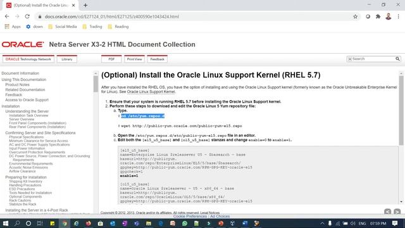
Task: Follow the Oracle Linux Support Kernel link
Action: (151, 92)
